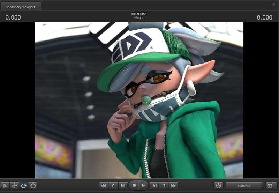
Task: Activate the selection arrow tool
Action: click(5, 186)
